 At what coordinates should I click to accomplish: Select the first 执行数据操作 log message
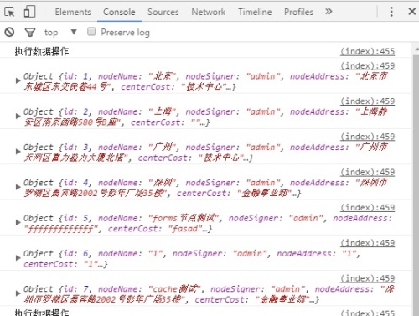(x=42, y=51)
